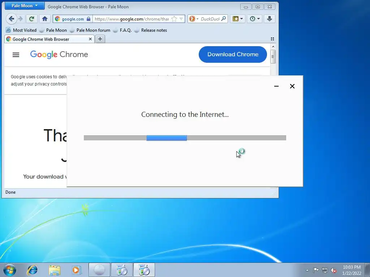Open the home page via house icon

pyautogui.click(x=44, y=19)
